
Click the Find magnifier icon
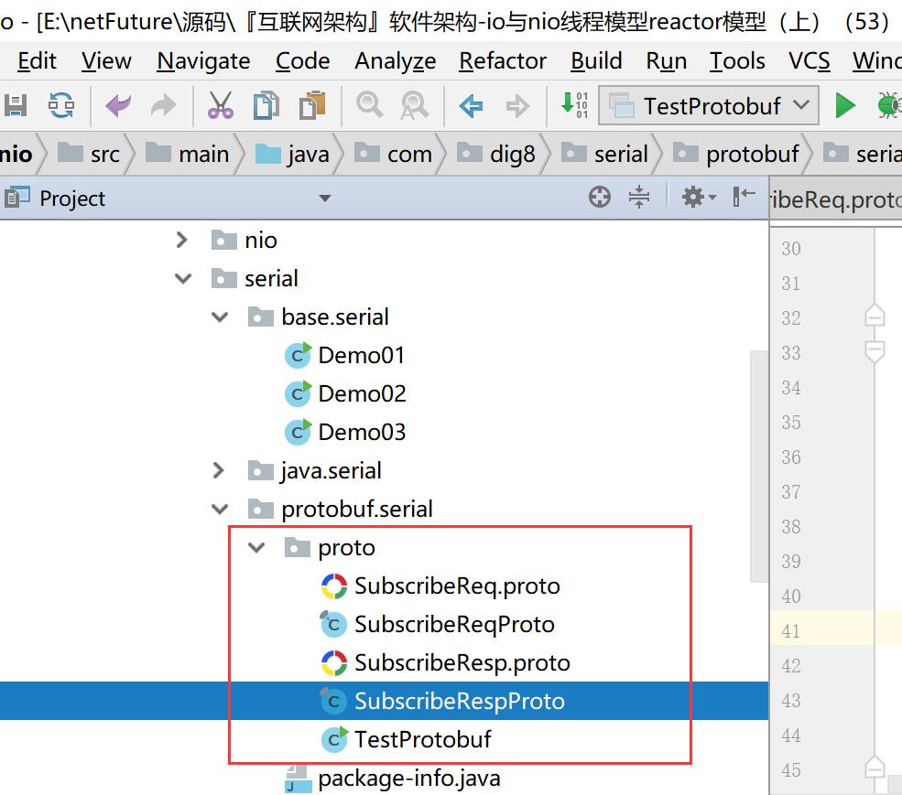point(369,105)
